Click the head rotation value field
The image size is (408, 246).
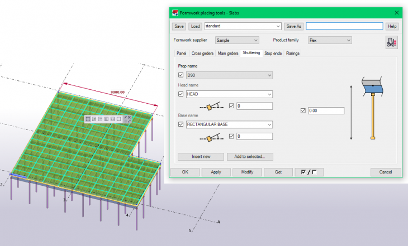coord(254,106)
